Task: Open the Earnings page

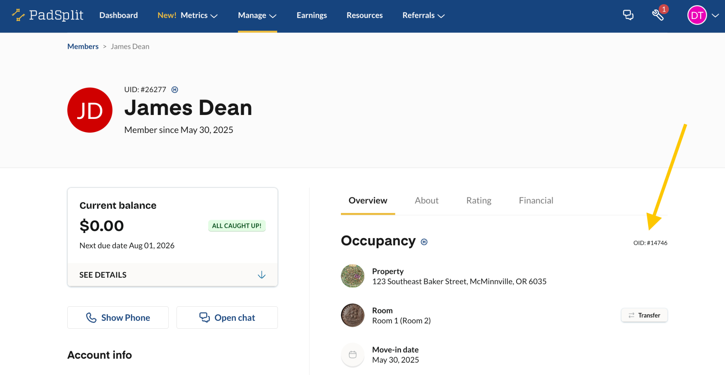Action: (312, 16)
